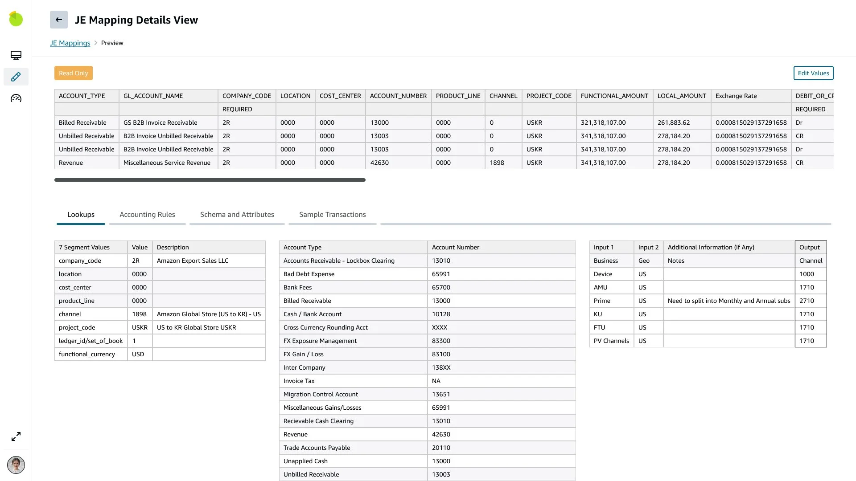This screenshot has height=481, width=856.
Task: Open the JE Mappings breadcrumb link
Action: [x=70, y=43]
